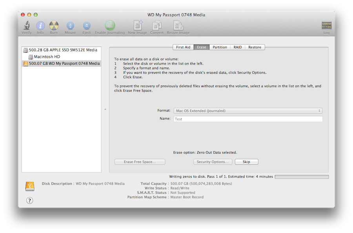Image resolution: width=353 pixels, height=233 pixels.
Task: Switch to the Erase tab
Action: tap(202, 47)
